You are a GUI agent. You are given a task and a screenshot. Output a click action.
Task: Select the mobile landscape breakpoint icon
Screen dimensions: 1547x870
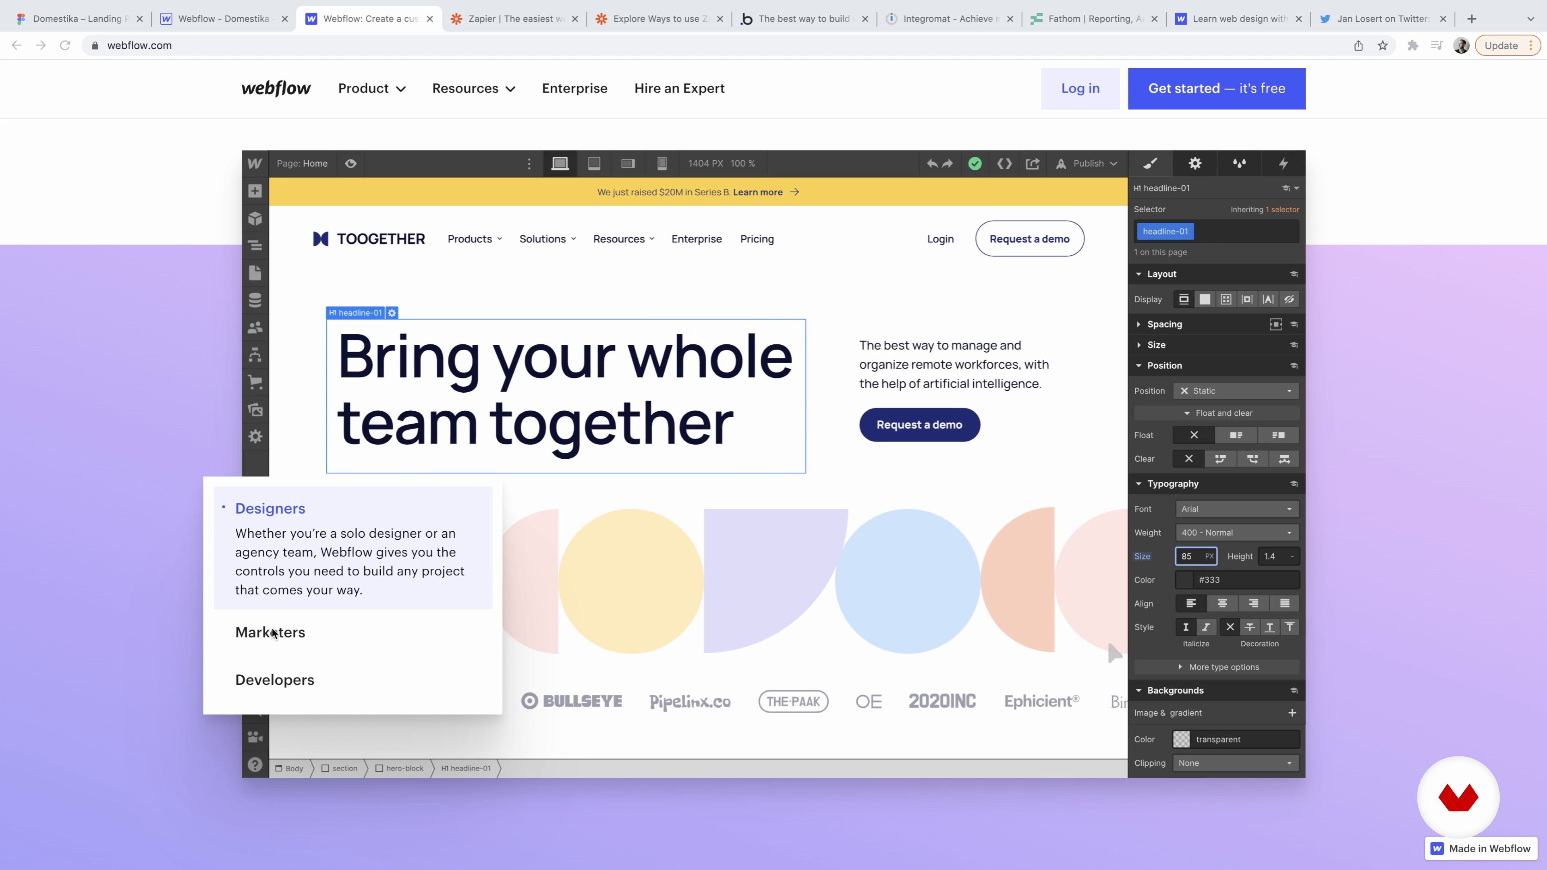(628, 163)
